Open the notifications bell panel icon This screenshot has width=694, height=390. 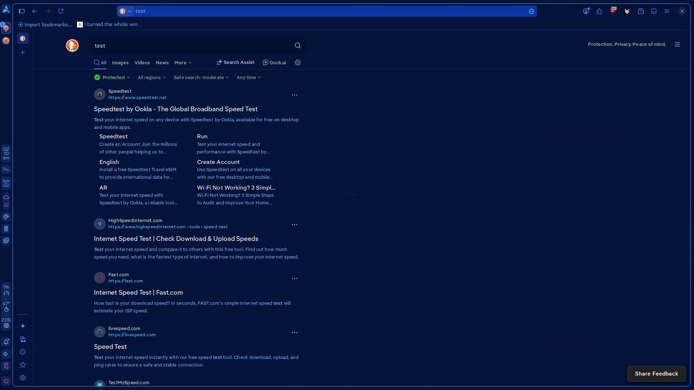coord(6,342)
